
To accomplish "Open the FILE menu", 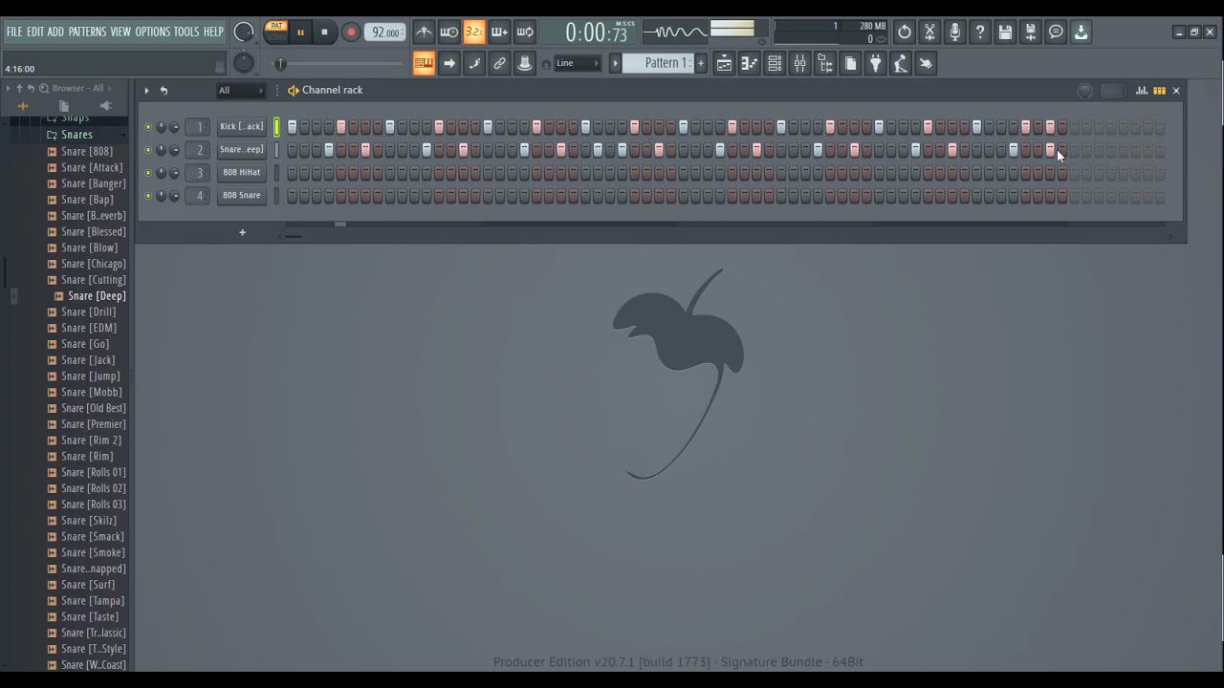I will (14, 32).
